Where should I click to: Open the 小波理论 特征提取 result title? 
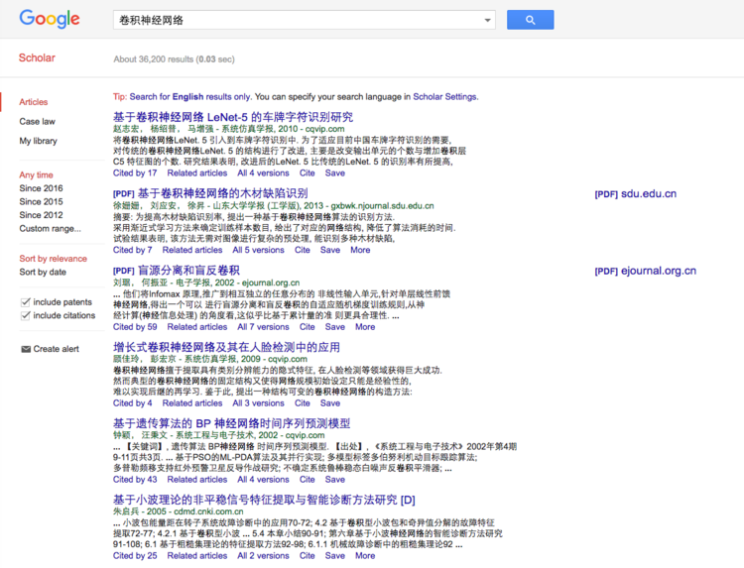click(x=264, y=500)
